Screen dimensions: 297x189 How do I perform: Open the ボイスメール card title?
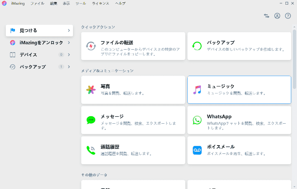coord(221,147)
